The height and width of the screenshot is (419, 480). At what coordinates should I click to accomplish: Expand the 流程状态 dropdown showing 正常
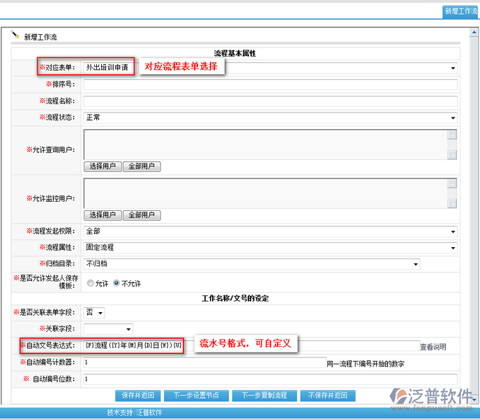coord(270,118)
